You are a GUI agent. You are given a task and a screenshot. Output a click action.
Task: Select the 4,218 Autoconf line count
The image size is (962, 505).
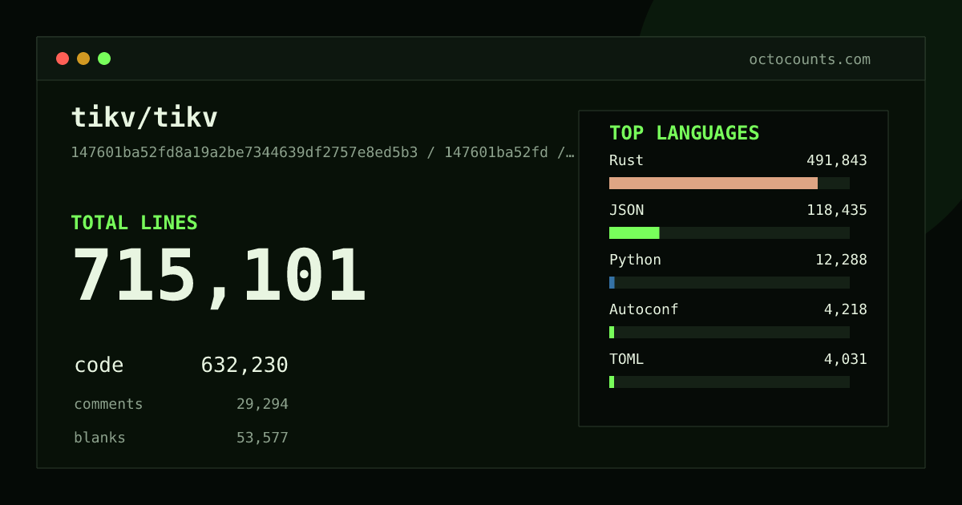[846, 309]
